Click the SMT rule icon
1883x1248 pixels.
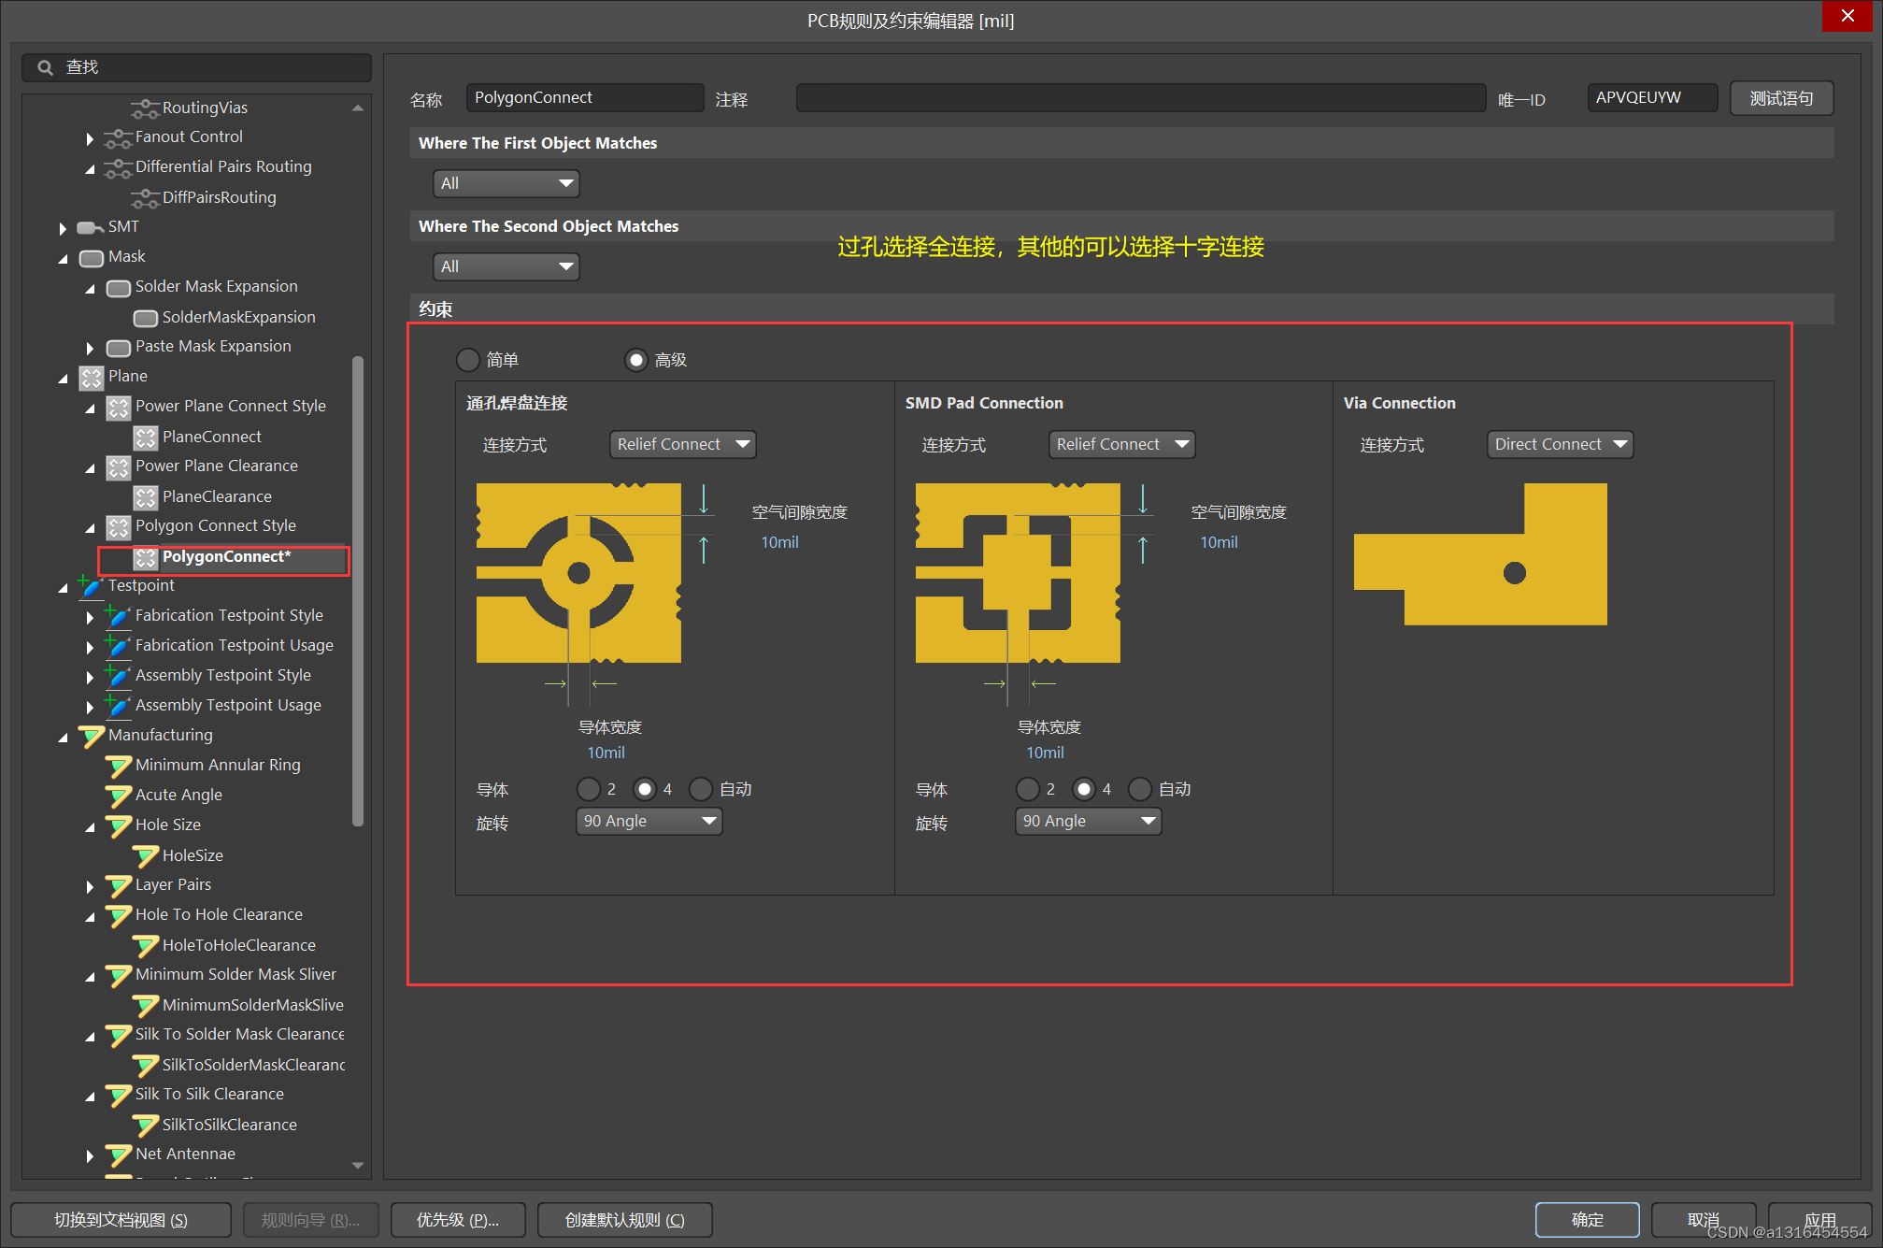(91, 227)
